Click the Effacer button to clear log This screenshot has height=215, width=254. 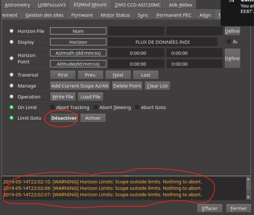click(210, 208)
